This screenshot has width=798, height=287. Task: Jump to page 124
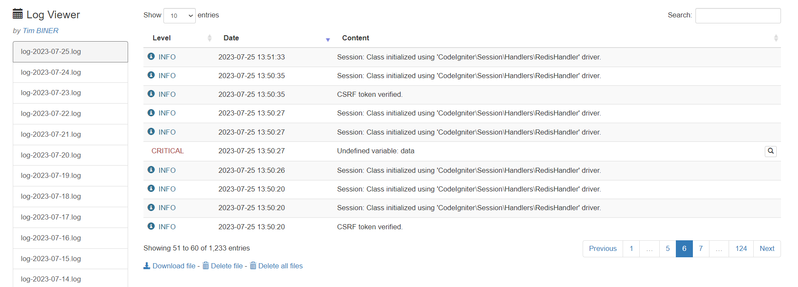click(741, 249)
